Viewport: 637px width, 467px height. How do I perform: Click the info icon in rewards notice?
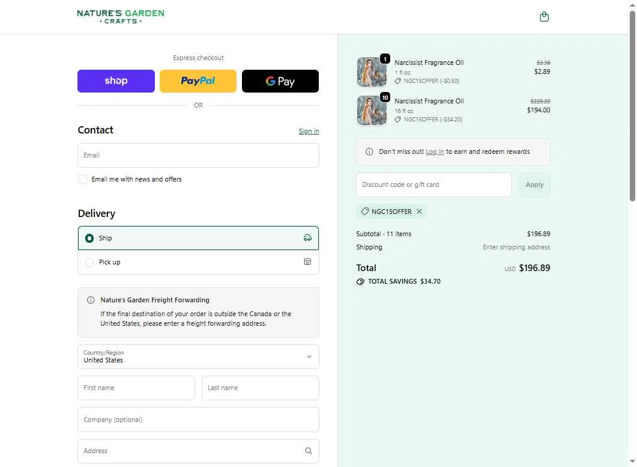pyautogui.click(x=369, y=151)
